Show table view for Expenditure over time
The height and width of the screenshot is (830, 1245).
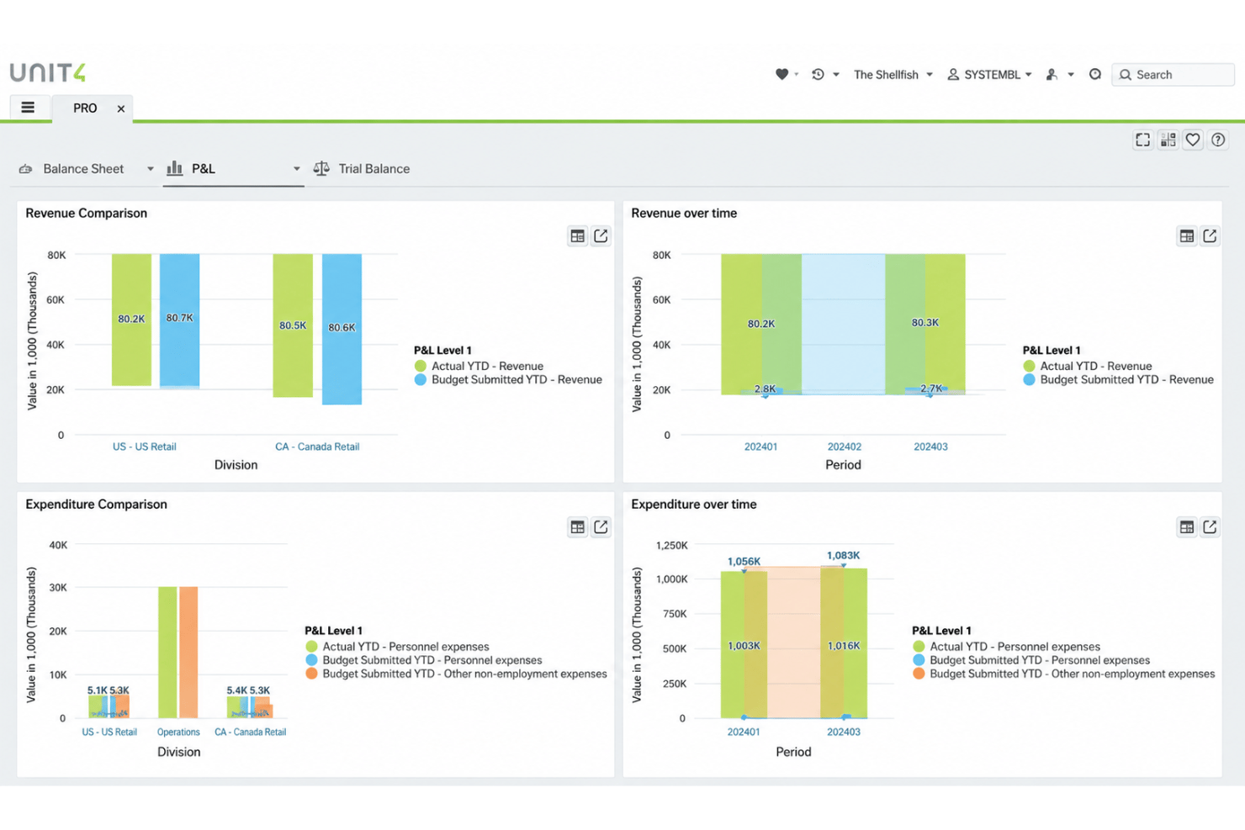(1186, 527)
